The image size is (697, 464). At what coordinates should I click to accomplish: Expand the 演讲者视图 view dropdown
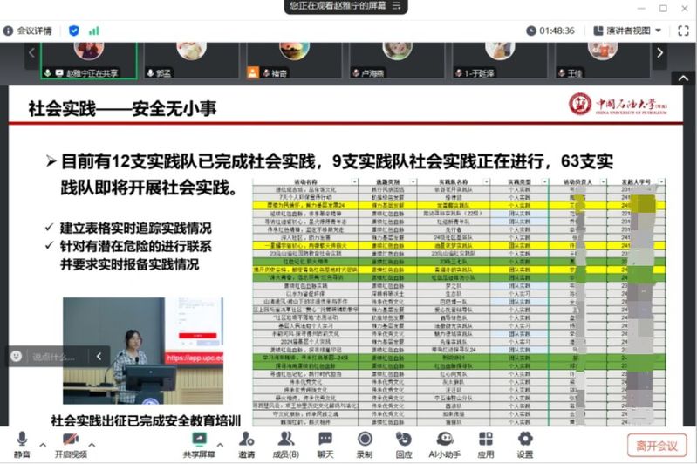[628, 31]
